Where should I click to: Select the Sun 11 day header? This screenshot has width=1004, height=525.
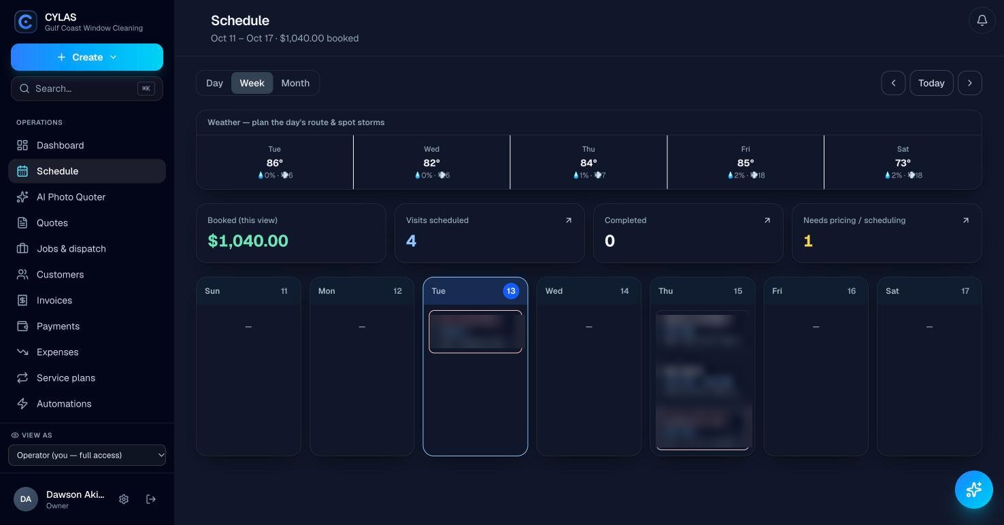(248, 291)
